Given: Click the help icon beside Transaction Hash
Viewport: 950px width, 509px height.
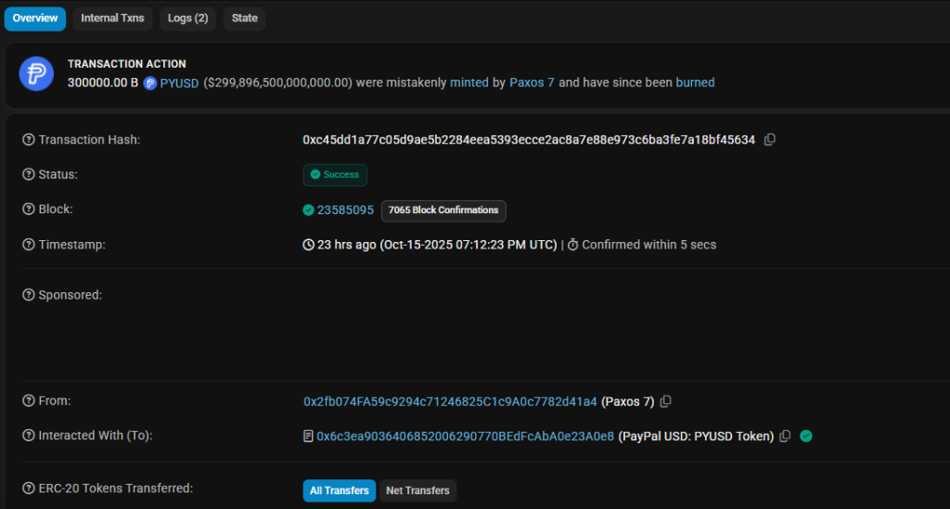Looking at the screenshot, I should 28,140.
